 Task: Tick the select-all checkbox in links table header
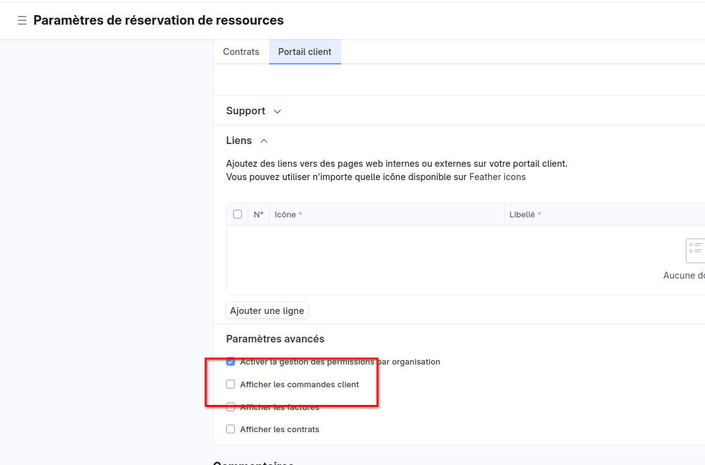point(238,214)
